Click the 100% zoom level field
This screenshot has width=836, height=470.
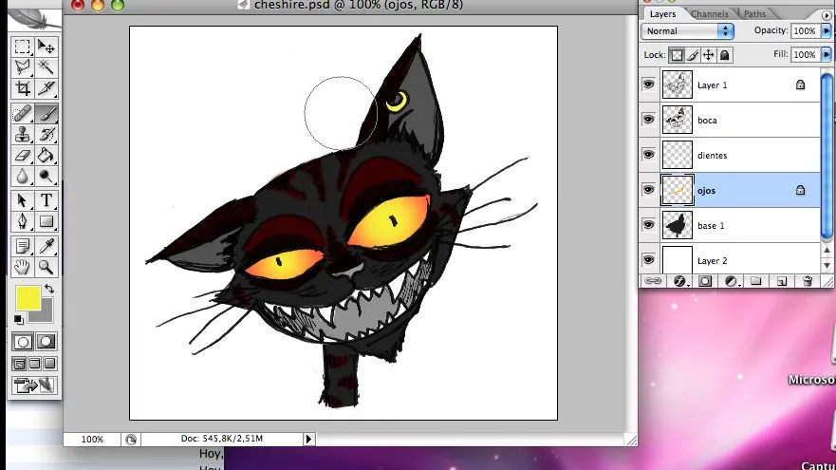92,439
